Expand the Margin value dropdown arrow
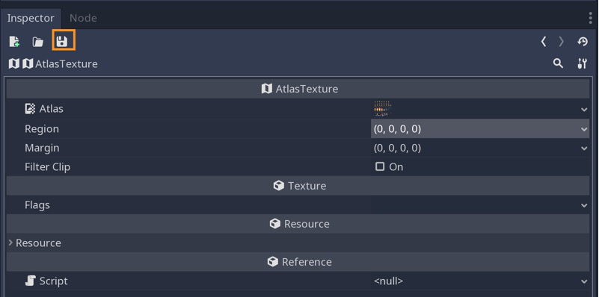Image resolution: width=599 pixels, height=297 pixels. coord(584,148)
